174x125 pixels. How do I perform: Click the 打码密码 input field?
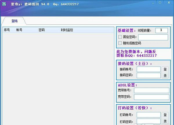tap(148, 121)
